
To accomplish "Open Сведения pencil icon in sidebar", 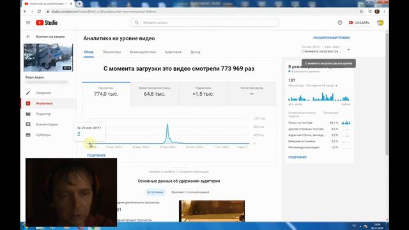I will 28,93.
